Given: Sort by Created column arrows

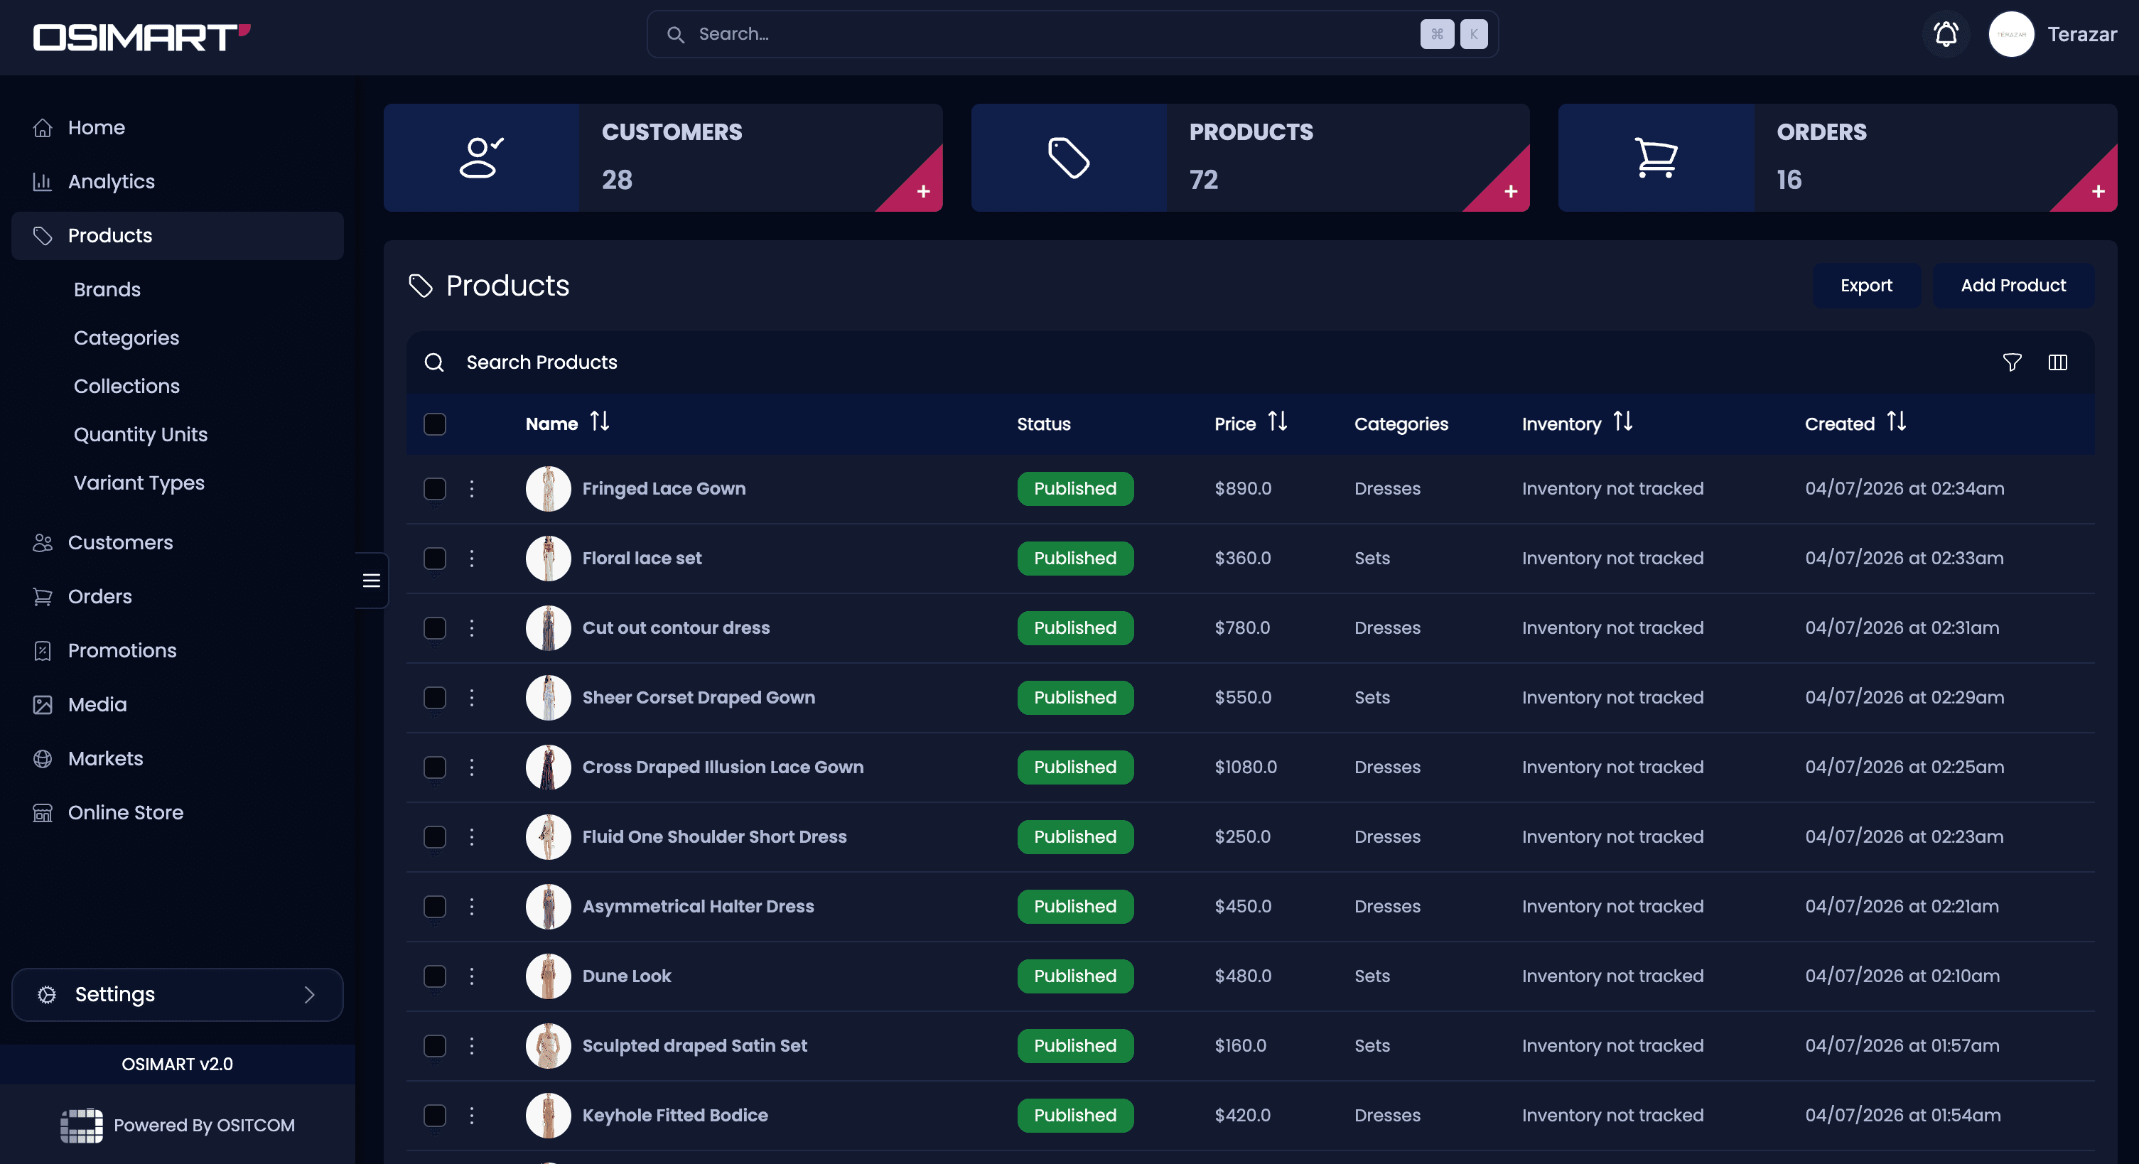Looking at the screenshot, I should pos(1896,422).
